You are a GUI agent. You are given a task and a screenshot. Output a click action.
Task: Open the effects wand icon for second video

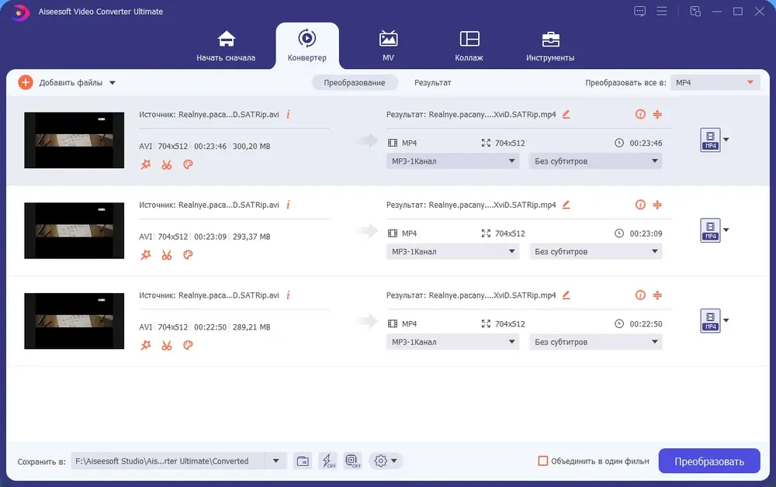[146, 255]
